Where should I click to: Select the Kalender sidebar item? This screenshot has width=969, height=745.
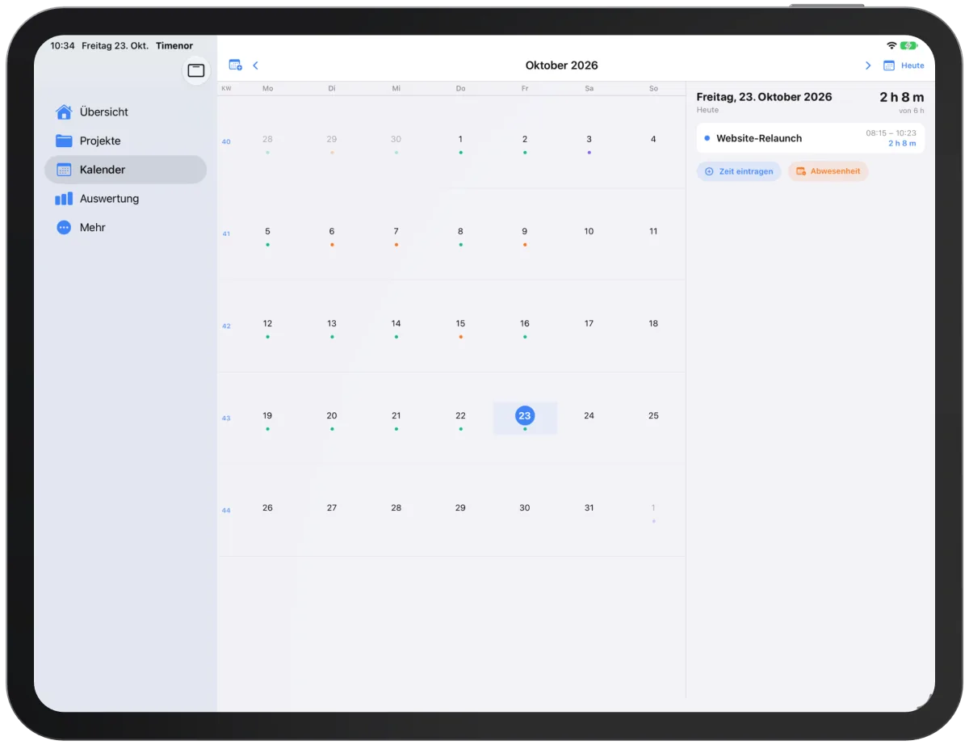pyautogui.click(x=126, y=170)
